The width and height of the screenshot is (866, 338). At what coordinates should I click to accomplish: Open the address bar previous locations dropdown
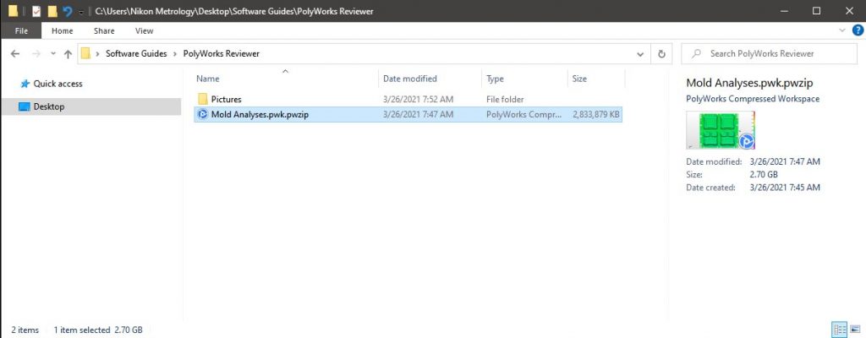tap(641, 53)
